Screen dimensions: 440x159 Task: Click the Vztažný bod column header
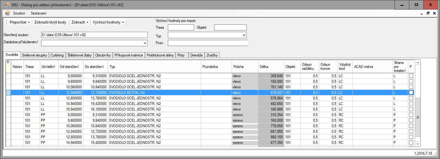tap(345, 67)
